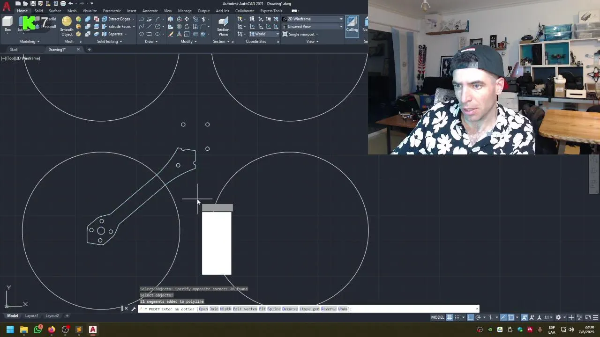This screenshot has height=337, width=600.
Task: Select the Rectangle tool in Draw panel
Action: [x=149, y=34]
